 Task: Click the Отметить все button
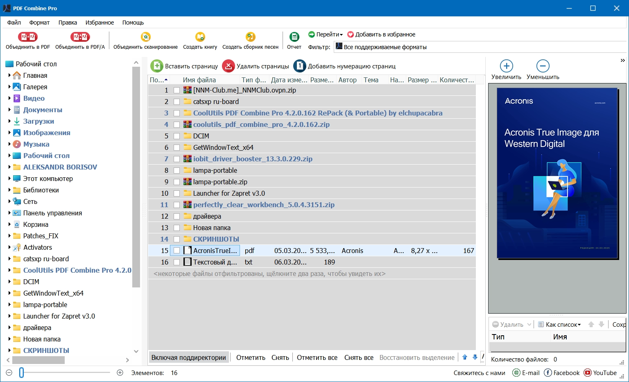pyautogui.click(x=317, y=357)
